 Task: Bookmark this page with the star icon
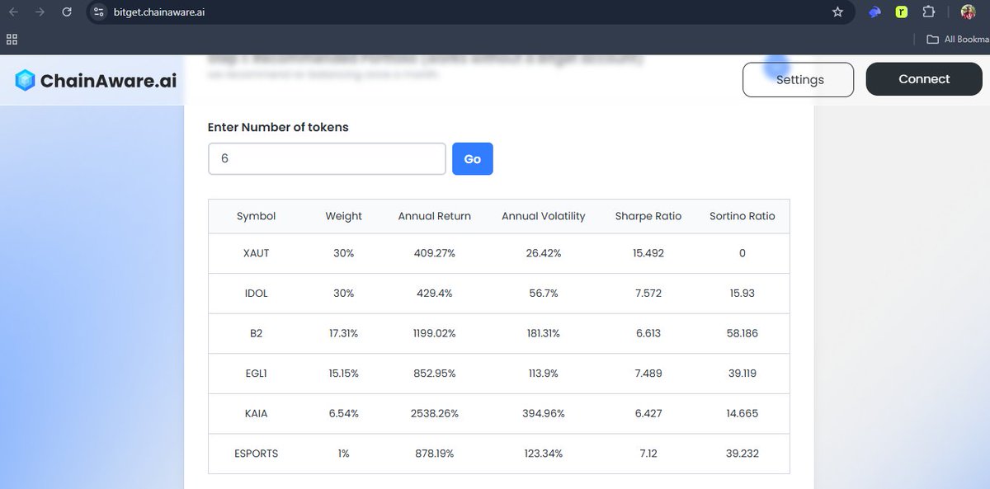tap(837, 12)
